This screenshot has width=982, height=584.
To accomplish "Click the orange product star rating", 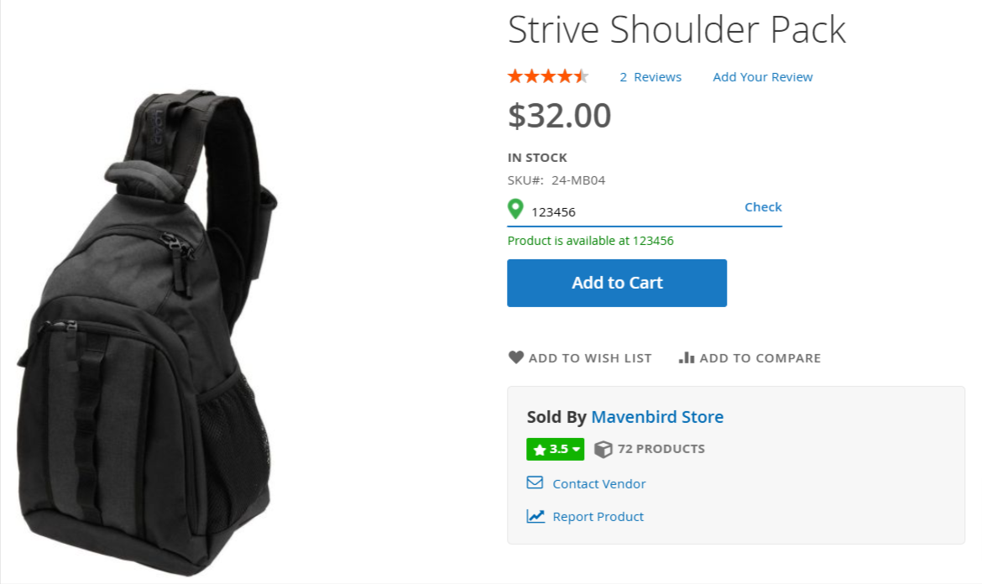I will (x=549, y=76).
